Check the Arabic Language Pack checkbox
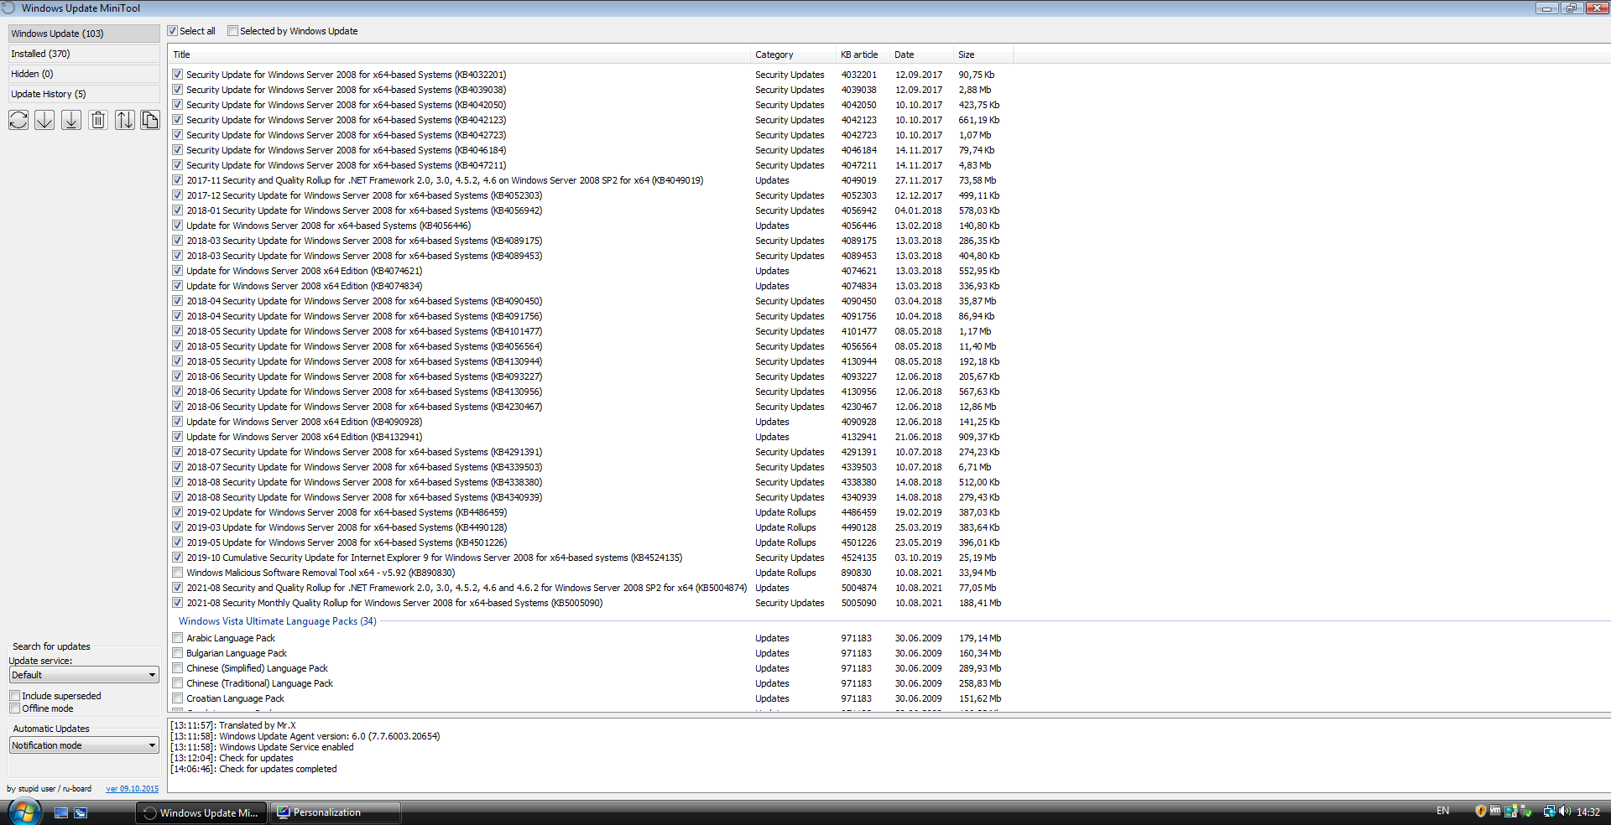This screenshot has width=1611, height=825. (x=178, y=638)
